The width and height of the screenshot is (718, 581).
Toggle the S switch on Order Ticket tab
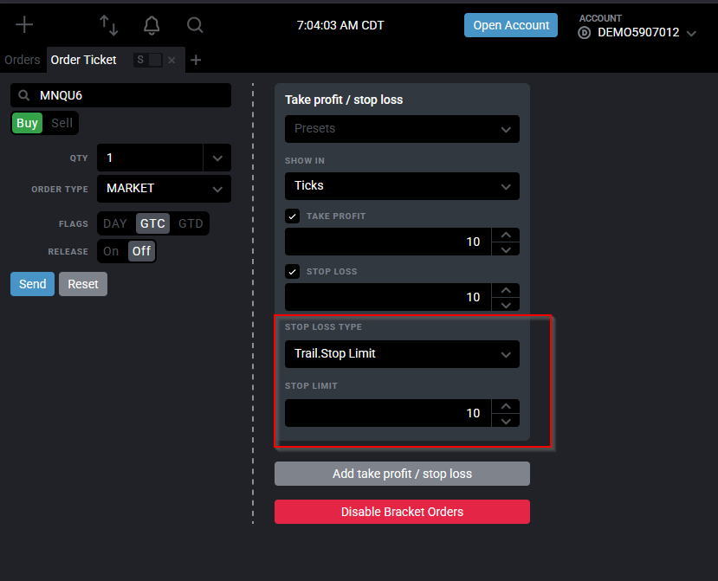(148, 60)
